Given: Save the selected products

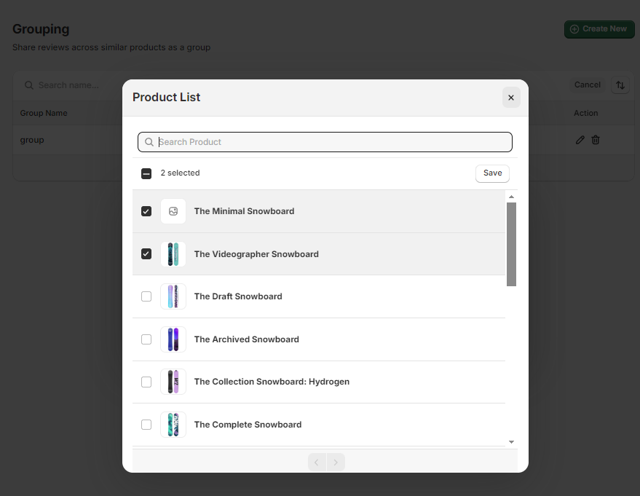Looking at the screenshot, I should pos(492,173).
